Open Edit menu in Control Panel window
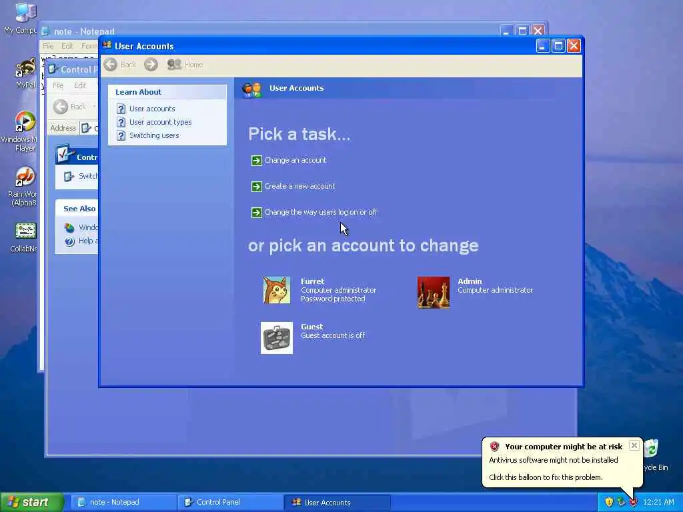 coord(80,85)
